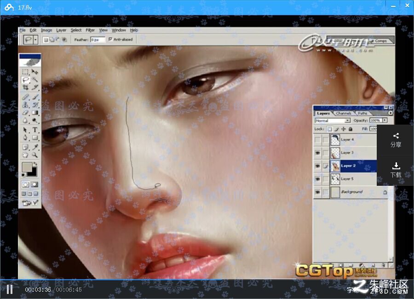The height and width of the screenshot is (299, 414).
Task: Click the Lock all icon
Action: [x=351, y=129]
